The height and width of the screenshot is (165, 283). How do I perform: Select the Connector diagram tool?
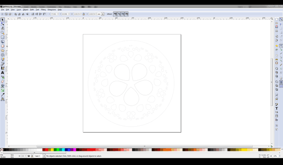[3, 99]
